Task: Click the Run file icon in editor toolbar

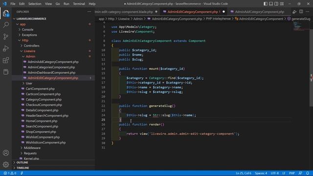Action: point(294,12)
